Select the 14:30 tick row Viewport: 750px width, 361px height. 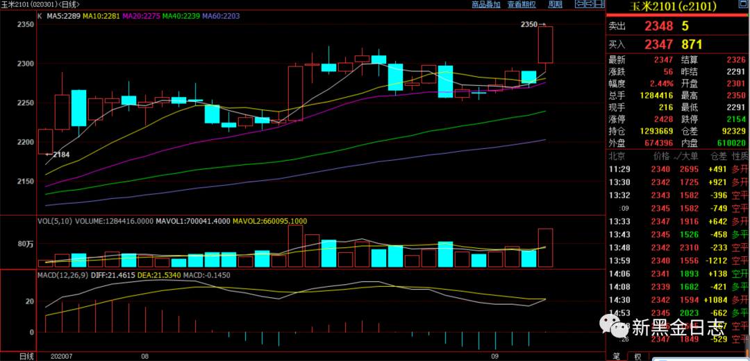tap(677, 300)
